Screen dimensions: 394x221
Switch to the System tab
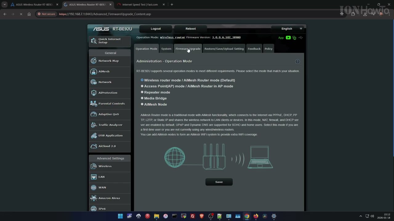pos(166,49)
